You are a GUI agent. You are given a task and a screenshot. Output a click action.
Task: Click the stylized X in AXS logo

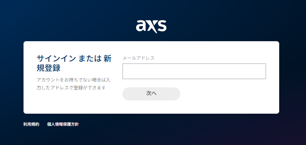tap(151, 27)
